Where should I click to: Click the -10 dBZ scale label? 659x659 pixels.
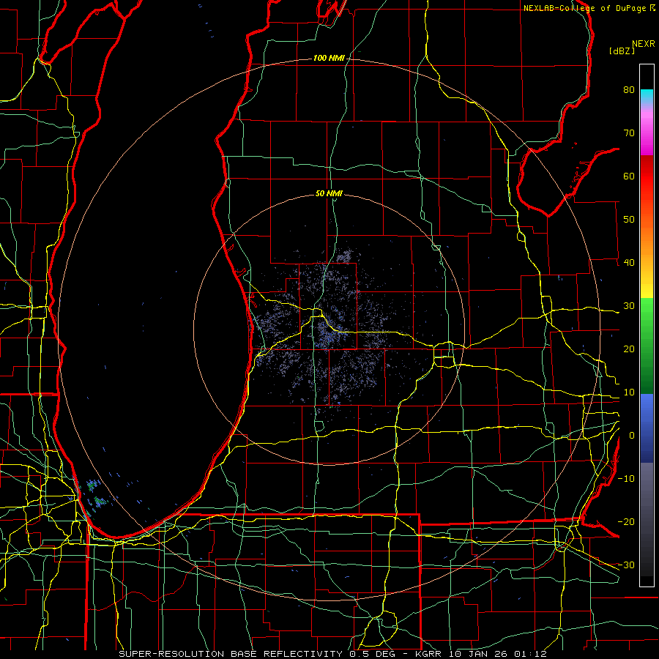click(626, 479)
